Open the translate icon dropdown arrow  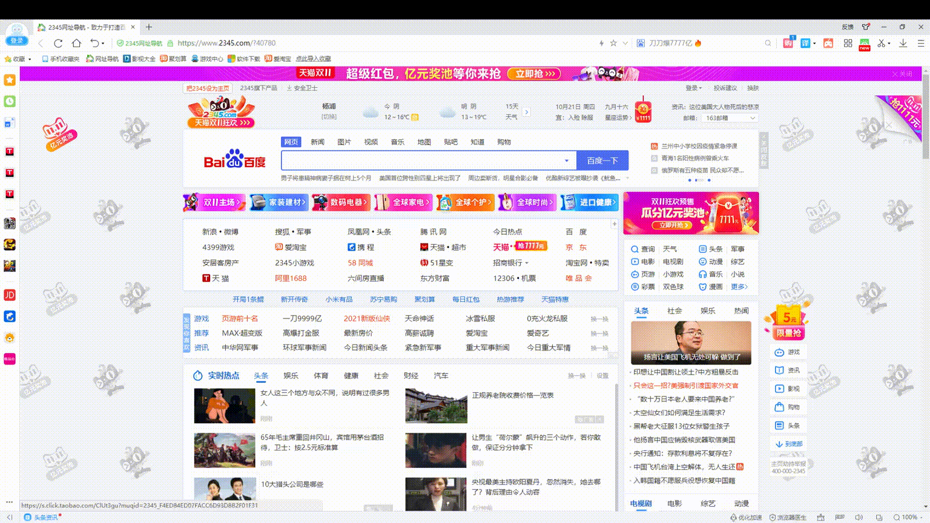[x=814, y=44]
